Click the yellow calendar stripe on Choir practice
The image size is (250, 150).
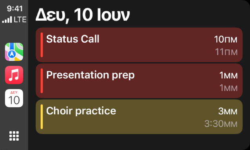[x=42, y=117]
